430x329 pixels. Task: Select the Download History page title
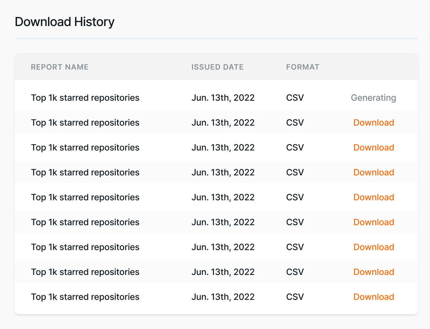64,22
